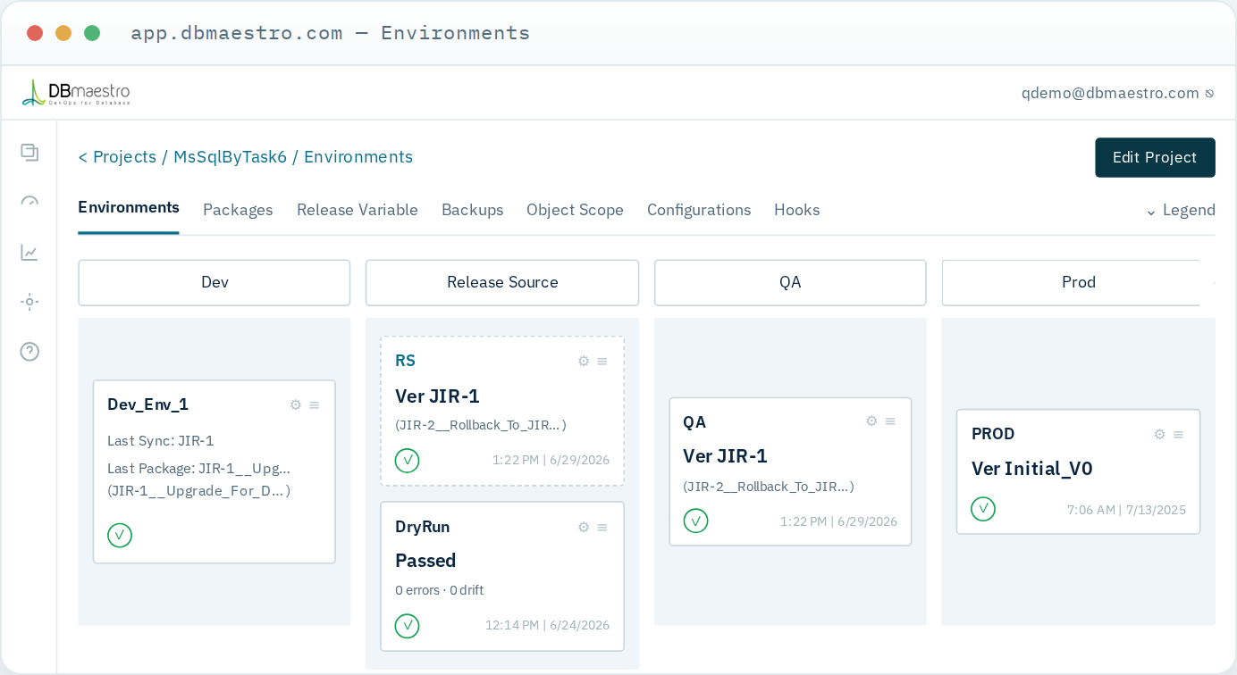The width and height of the screenshot is (1237, 675).
Task: Open the PROD card hamburger menu
Action: [x=1178, y=434]
